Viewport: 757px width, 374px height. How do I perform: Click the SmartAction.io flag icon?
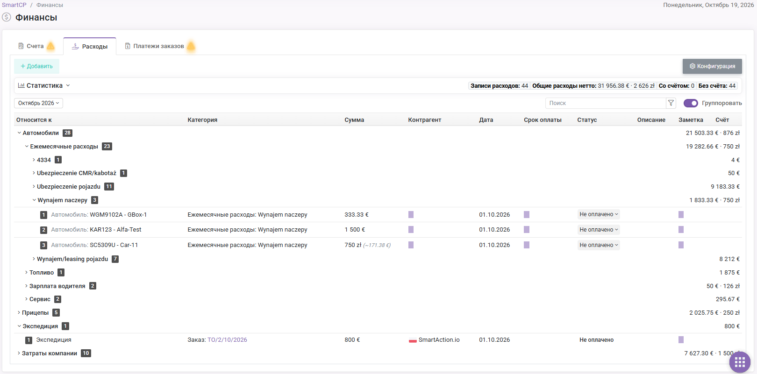413,340
